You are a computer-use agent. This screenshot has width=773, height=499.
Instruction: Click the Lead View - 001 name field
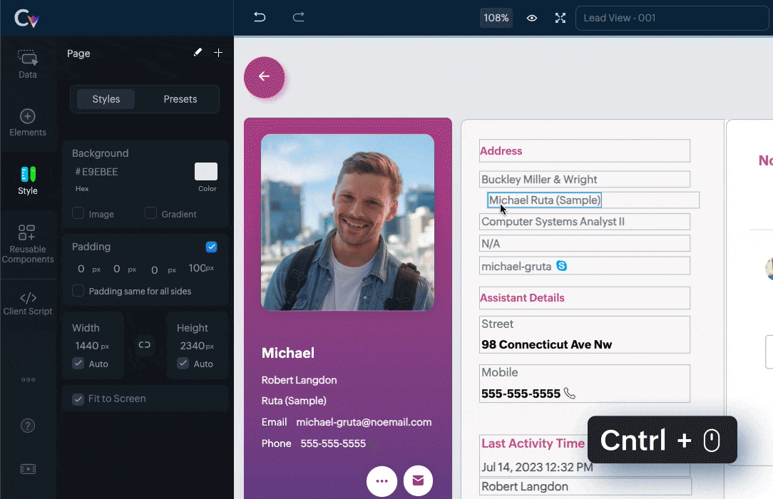(672, 18)
